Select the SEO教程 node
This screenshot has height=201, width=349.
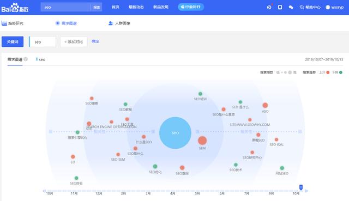[x=125, y=104]
